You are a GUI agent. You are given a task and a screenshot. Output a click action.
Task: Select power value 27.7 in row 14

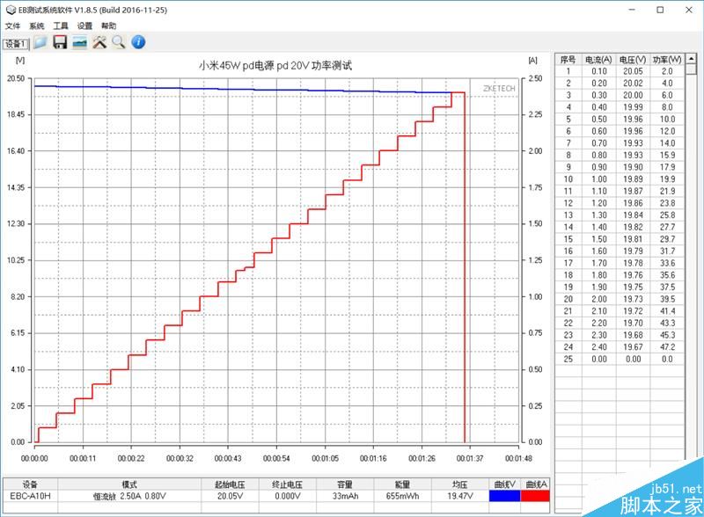click(x=667, y=227)
